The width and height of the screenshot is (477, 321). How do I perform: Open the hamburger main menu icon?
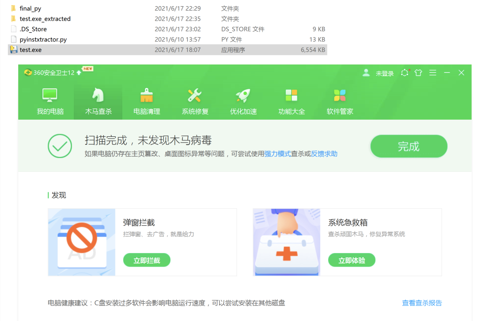tap(432, 73)
